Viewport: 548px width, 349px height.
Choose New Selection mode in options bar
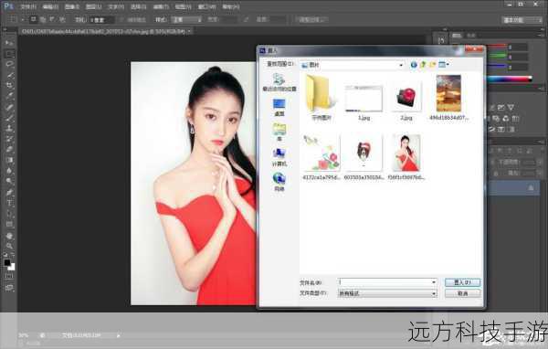34,19
